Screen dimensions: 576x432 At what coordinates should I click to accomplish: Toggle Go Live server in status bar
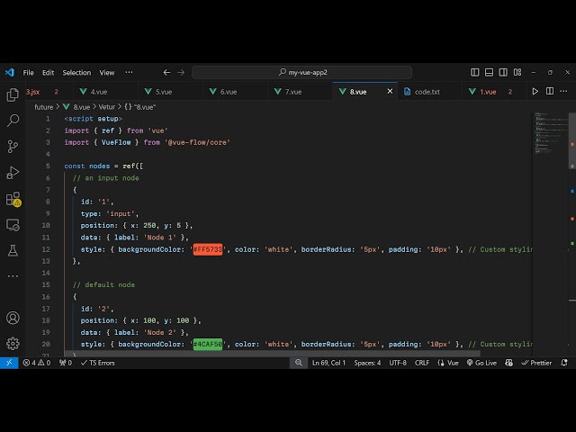[481, 363]
